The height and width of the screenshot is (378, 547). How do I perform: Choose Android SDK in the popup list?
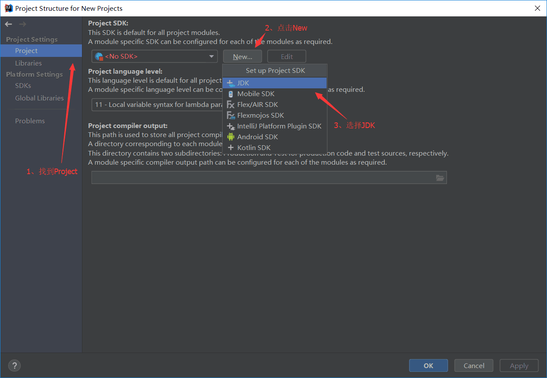pyautogui.click(x=257, y=137)
